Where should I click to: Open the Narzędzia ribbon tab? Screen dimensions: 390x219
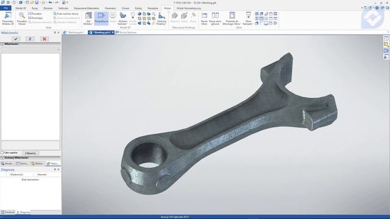pyautogui.click(x=153, y=8)
